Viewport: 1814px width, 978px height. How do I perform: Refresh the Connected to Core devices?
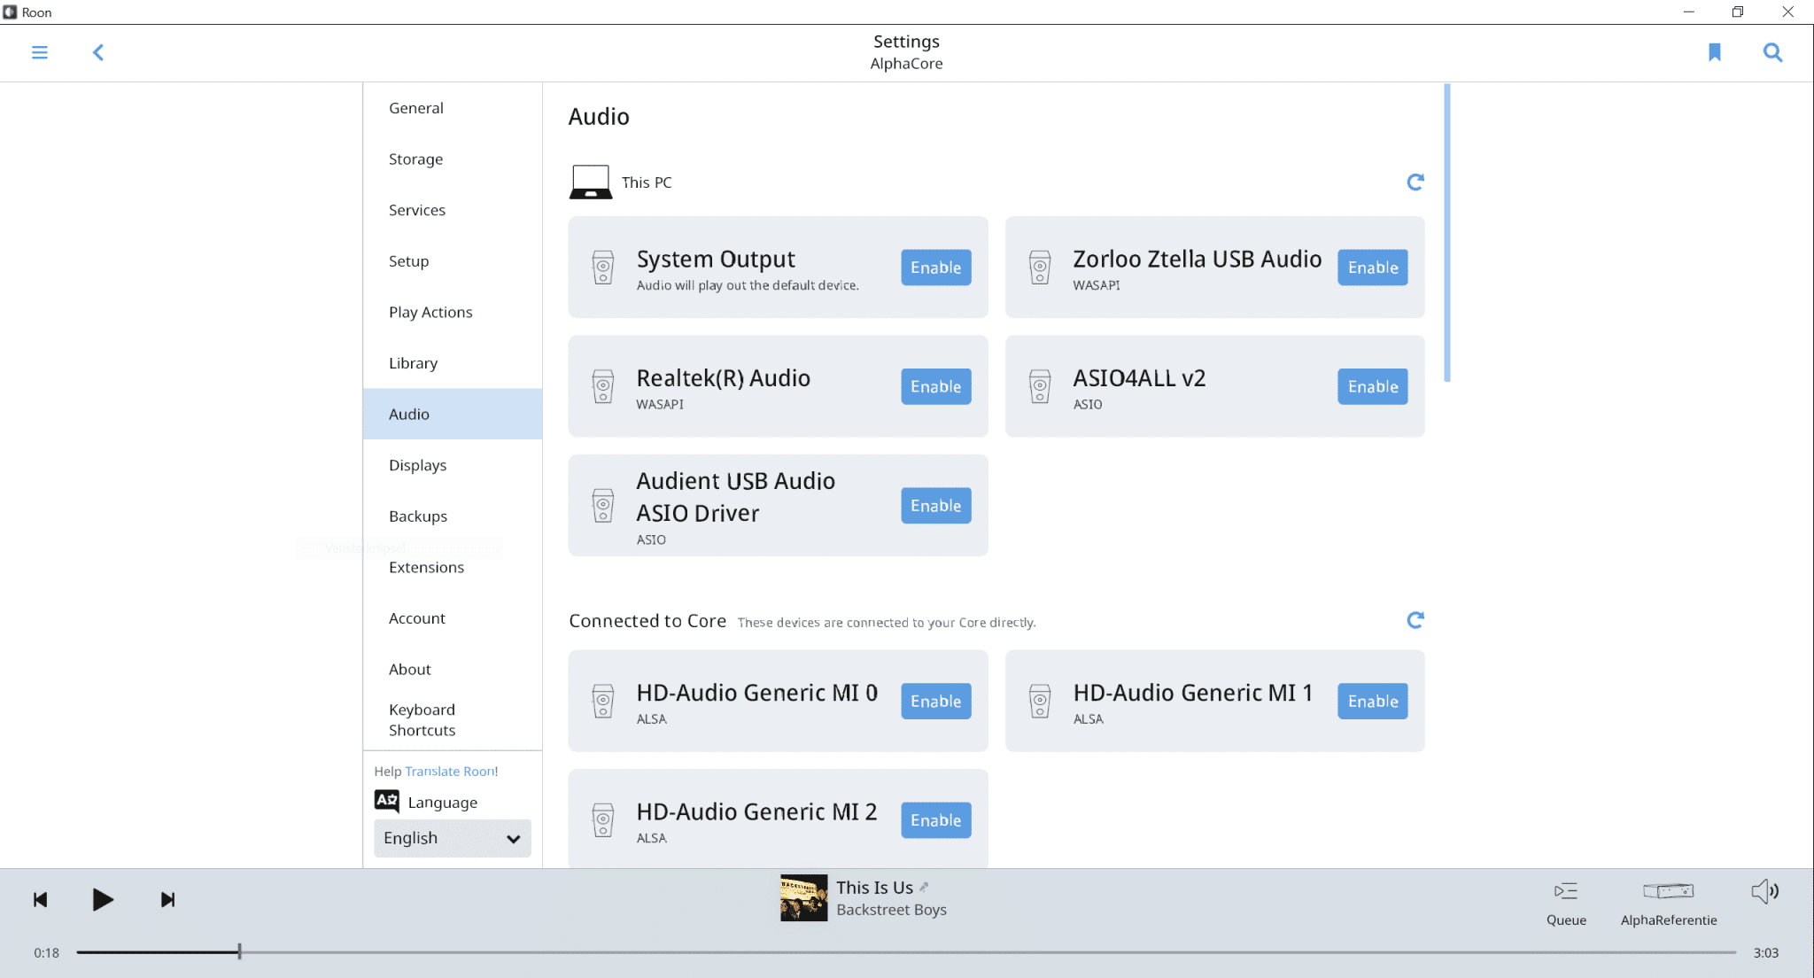pyautogui.click(x=1415, y=620)
